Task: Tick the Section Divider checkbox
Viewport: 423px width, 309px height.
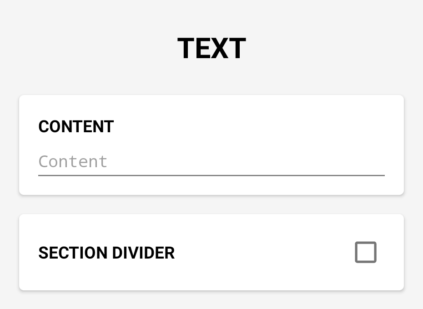Action: pos(366,252)
